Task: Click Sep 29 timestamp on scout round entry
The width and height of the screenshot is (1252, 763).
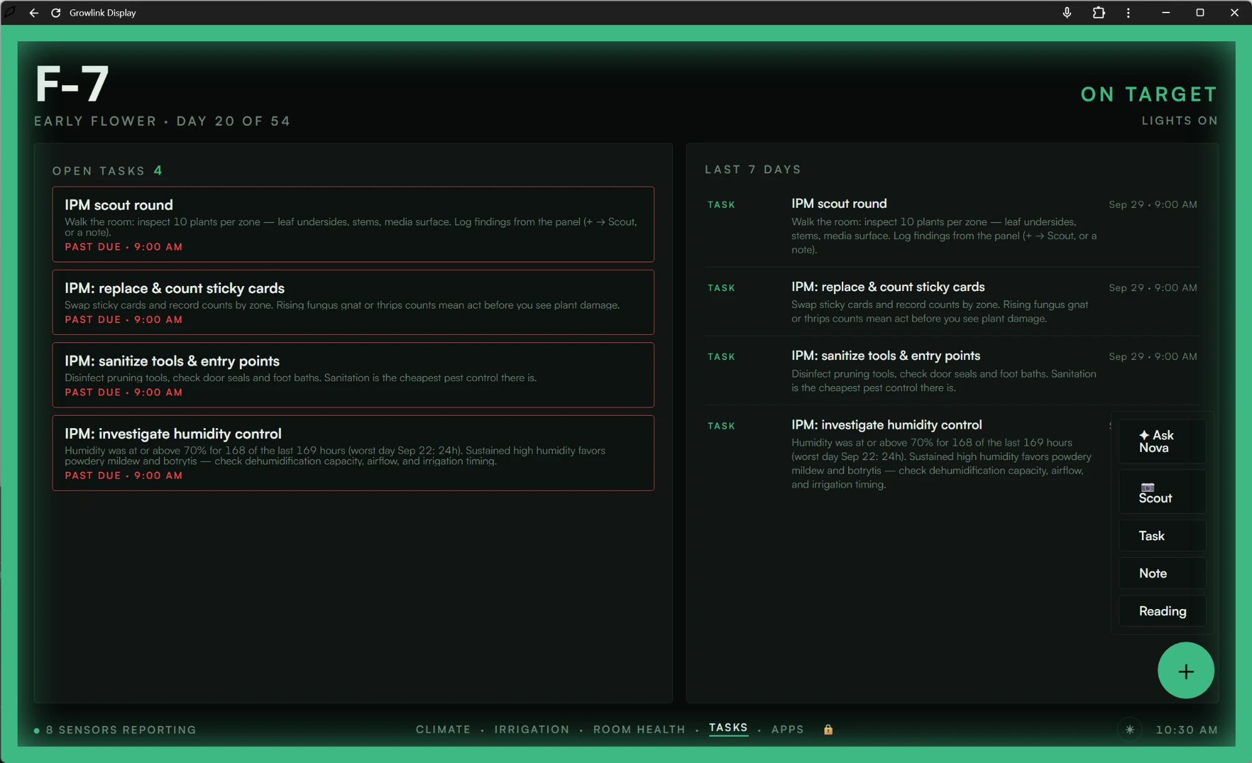Action: [x=1152, y=205]
